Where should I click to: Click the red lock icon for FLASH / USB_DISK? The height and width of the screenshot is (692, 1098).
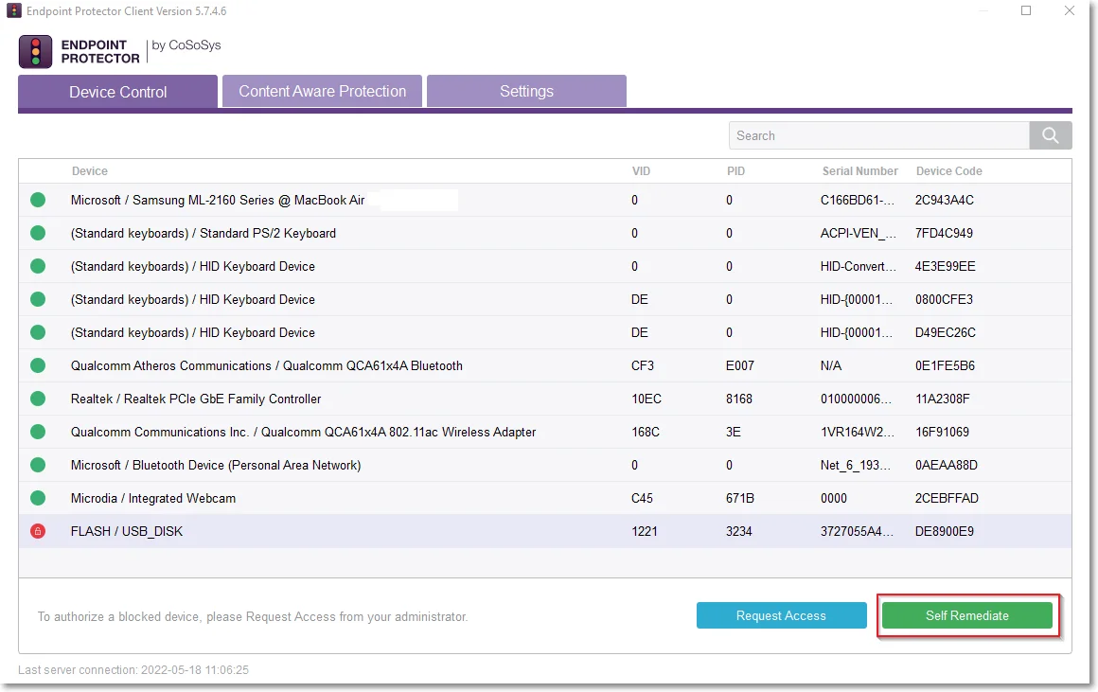coord(38,531)
